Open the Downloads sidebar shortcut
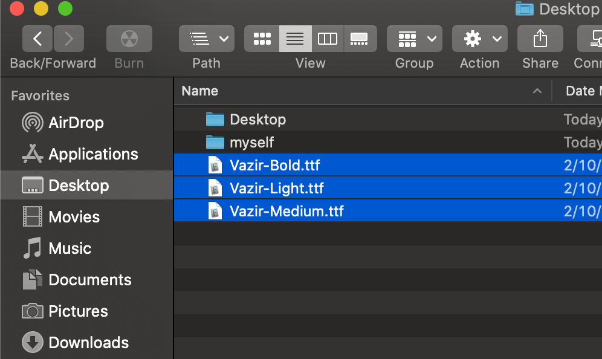The width and height of the screenshot is (602, 359). click(88, 343)
